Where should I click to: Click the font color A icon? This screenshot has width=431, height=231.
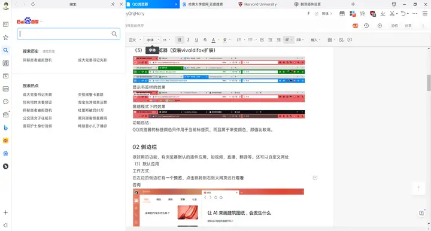click(213, 40)
